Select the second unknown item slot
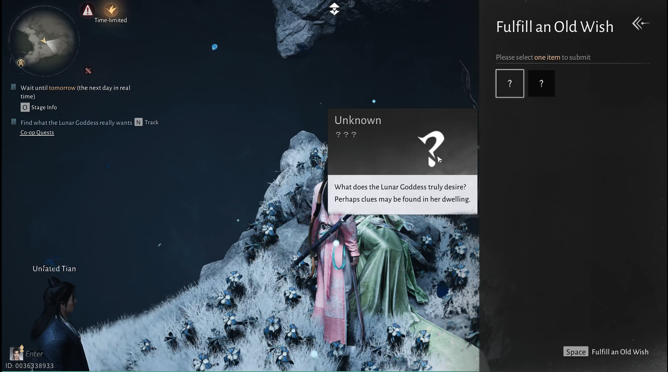The image size is (668, 372). [x=542, y=83]
